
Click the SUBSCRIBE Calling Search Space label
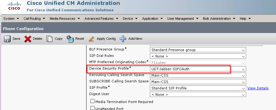tap(119, 81)
